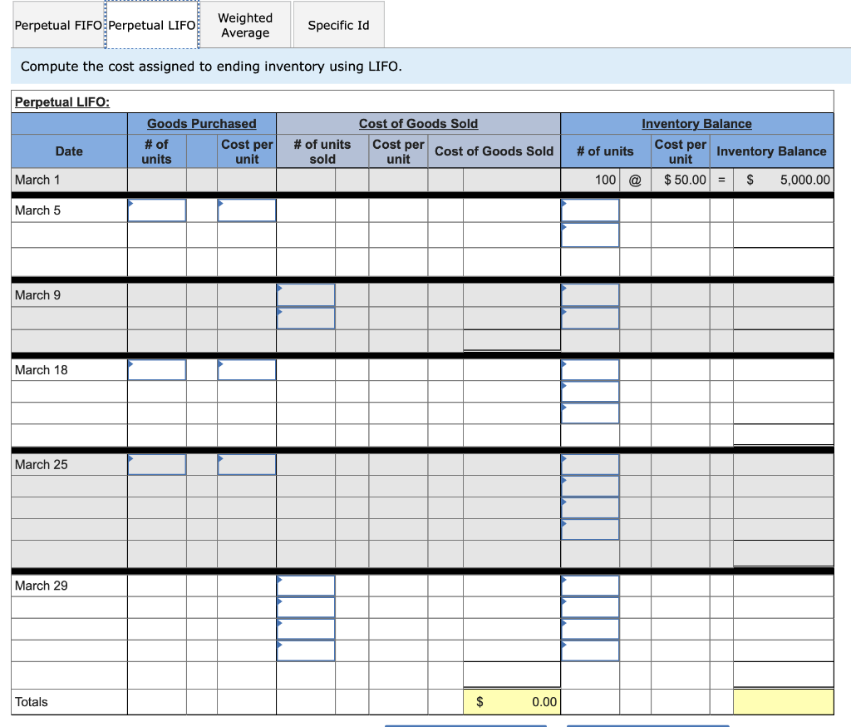851x727 pixels.
Task: Select the Perpetual LIFO tab
Action: tap(152, 25)
